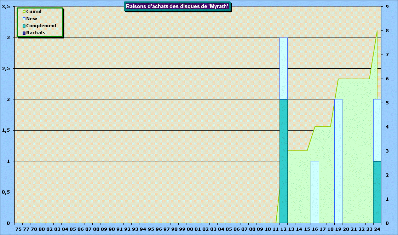
Task: Click x-axis label 95
Action: (x=151, y=229)
